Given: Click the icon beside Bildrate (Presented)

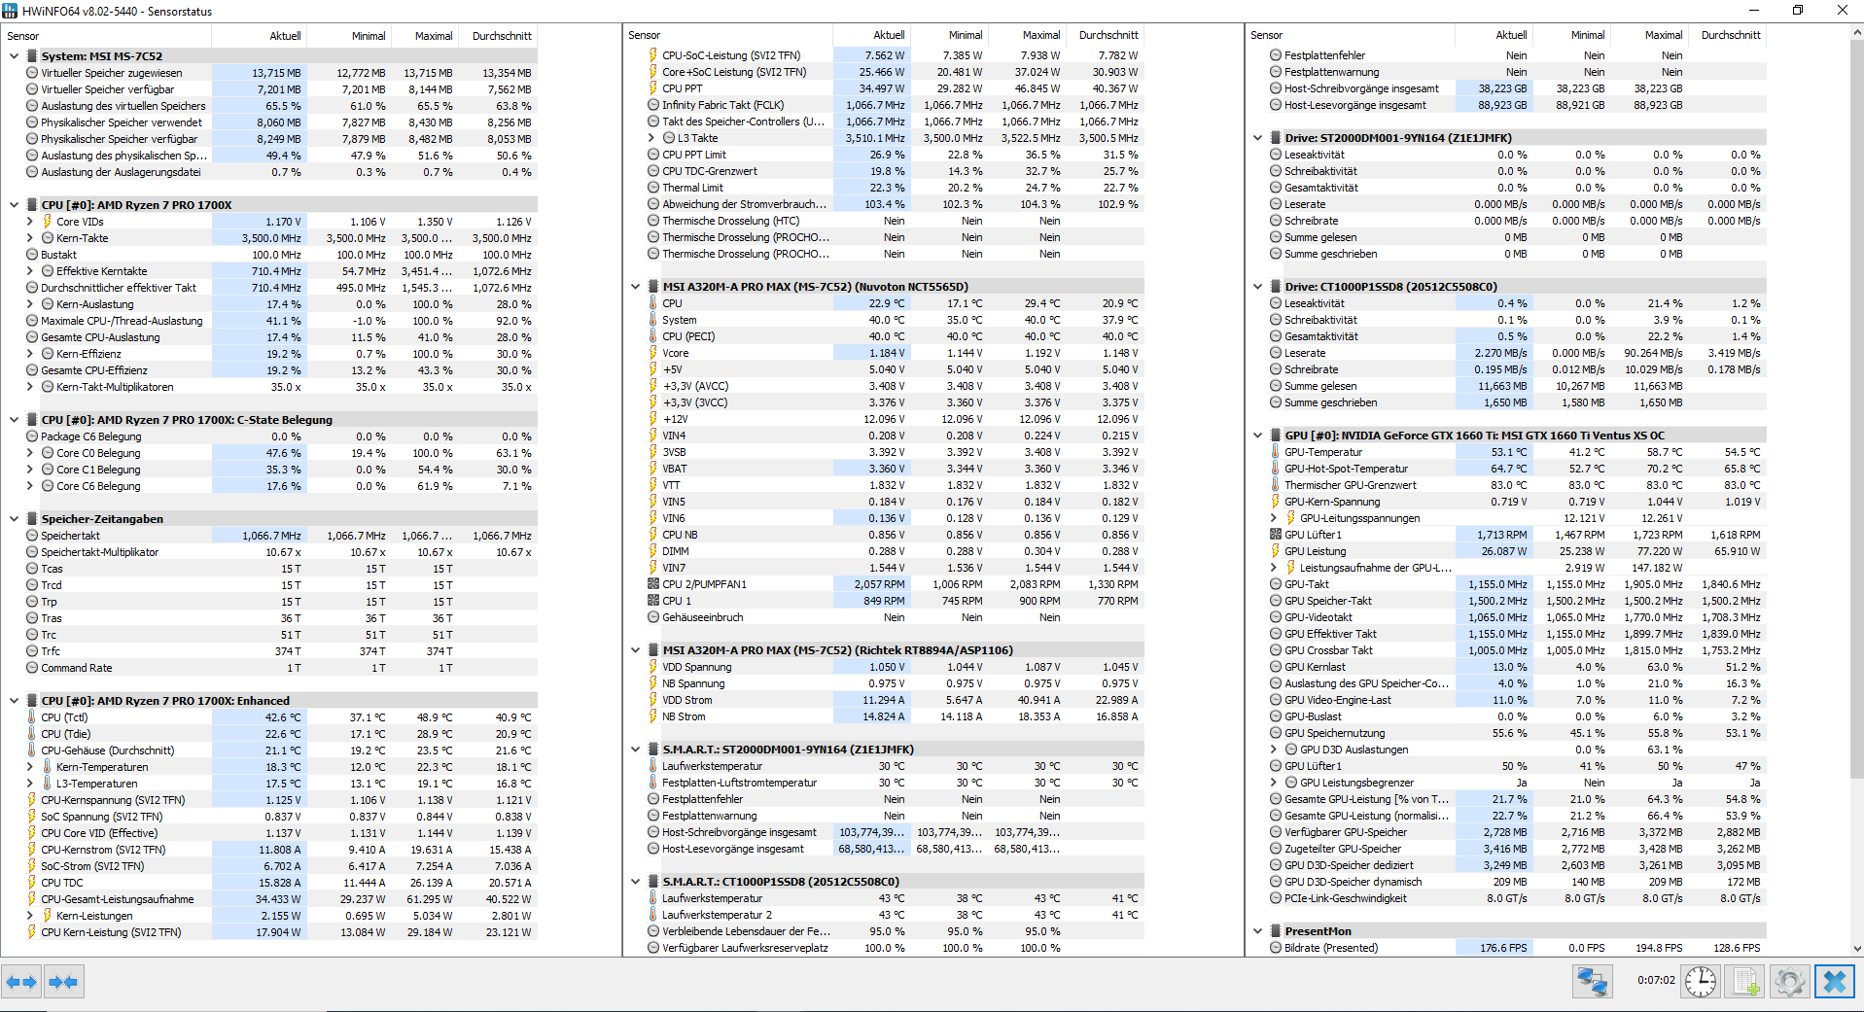Looking at the screenshot, I should [x=1276, y=948].
